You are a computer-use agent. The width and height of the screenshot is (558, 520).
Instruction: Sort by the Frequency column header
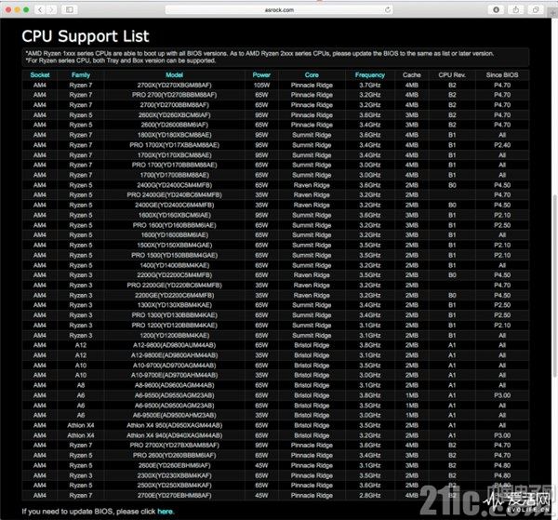[x=370, y=75]
